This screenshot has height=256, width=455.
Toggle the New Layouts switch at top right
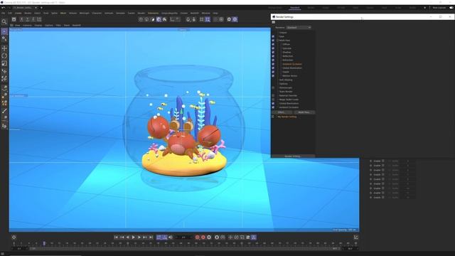451,8
